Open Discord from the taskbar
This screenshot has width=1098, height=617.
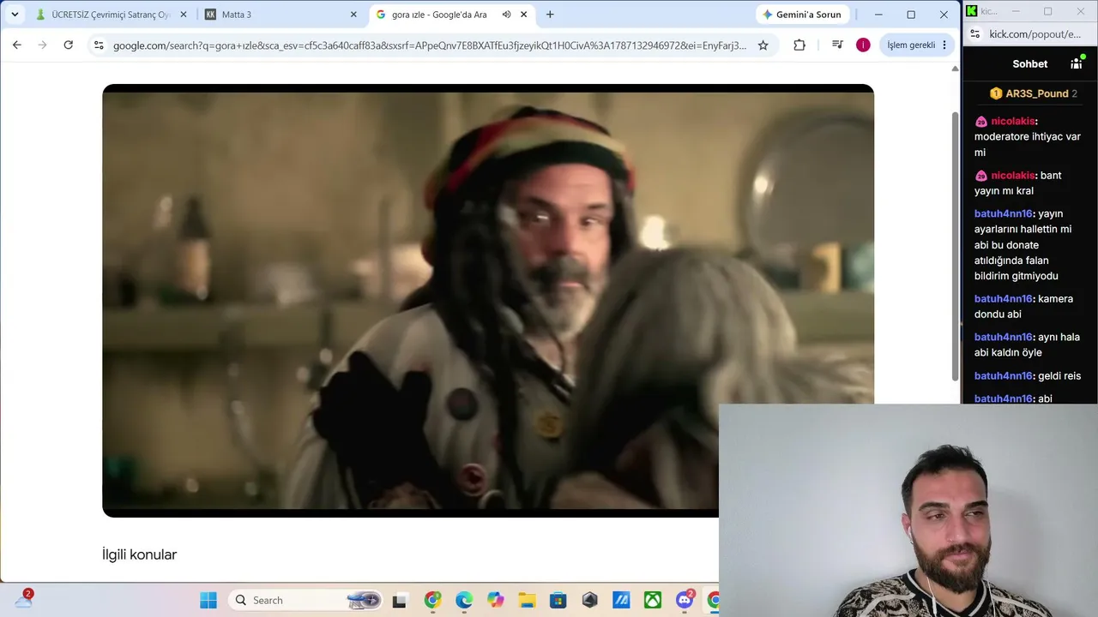tap(685, 599)
